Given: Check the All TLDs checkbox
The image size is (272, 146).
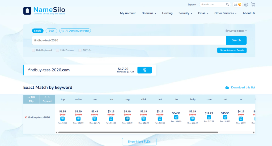Looking at the screenshot, I should tap(80, 50).
